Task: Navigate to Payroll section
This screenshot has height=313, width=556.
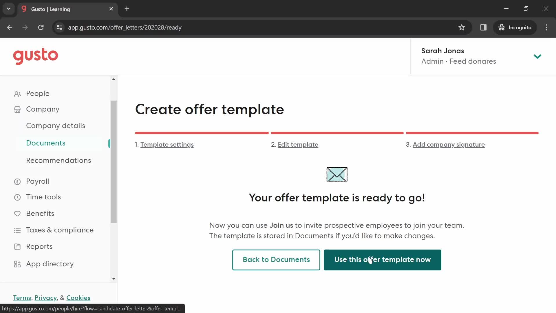Action: (x=37, y=181)
